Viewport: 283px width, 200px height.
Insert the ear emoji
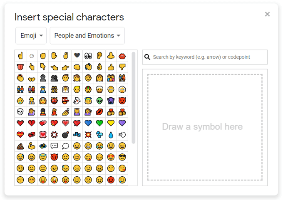(99, 56)
